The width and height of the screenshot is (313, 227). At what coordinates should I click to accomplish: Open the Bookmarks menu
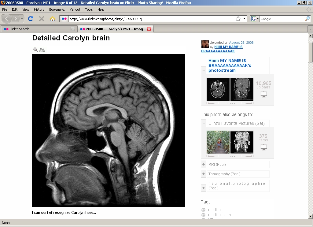tap(57, 9)
